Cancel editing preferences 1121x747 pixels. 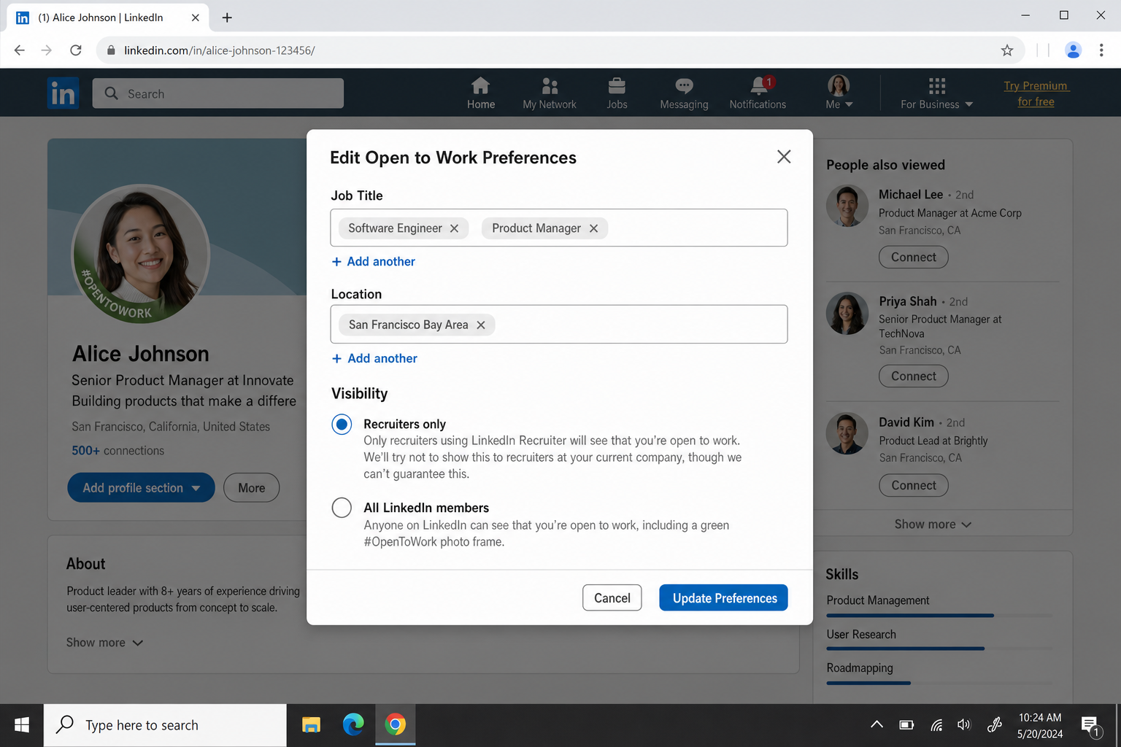pos(612,597)
